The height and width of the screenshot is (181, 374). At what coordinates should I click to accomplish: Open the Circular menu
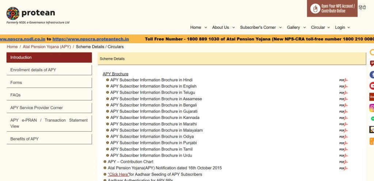click(318, 28)
